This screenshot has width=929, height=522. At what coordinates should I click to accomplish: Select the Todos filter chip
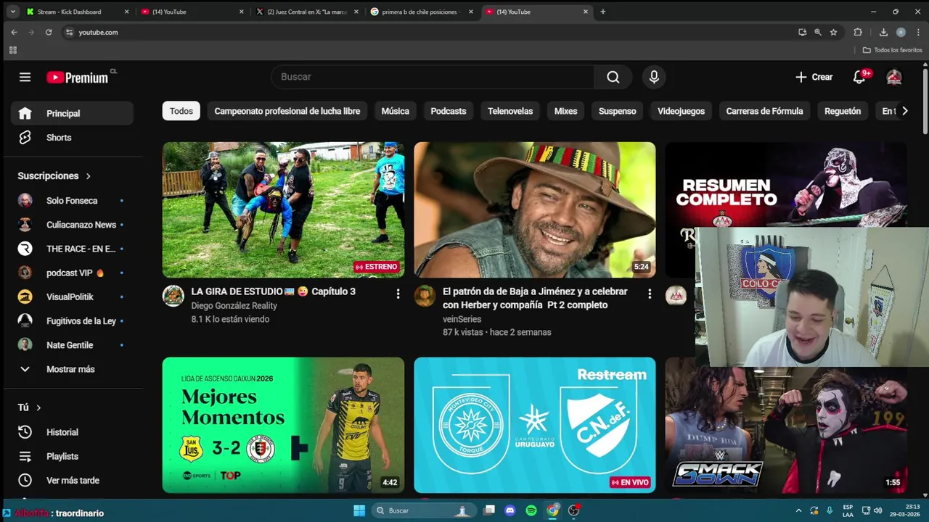(181, 111)
